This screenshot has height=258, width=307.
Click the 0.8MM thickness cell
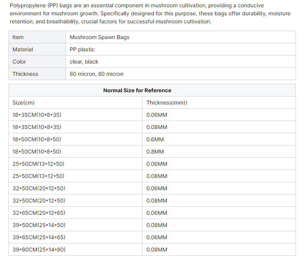pos(155,152)
